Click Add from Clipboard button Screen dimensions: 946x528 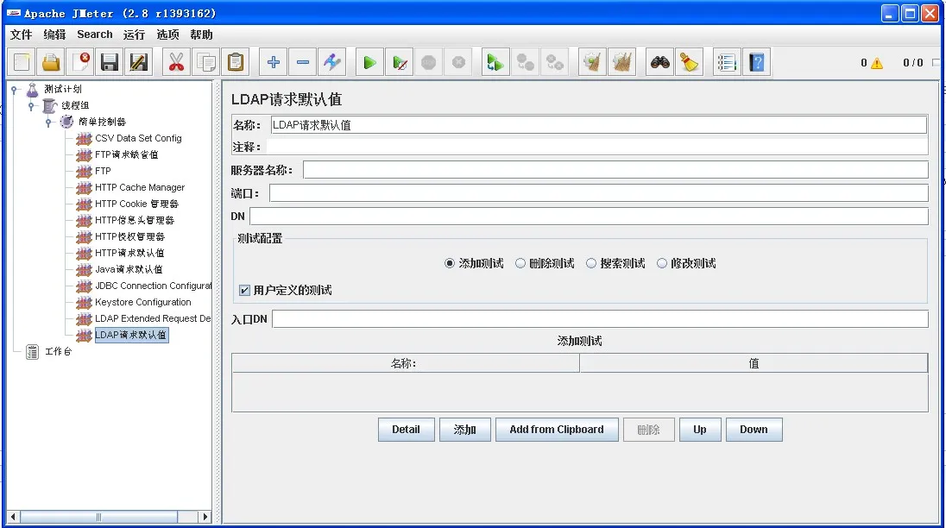pos(557,430)
